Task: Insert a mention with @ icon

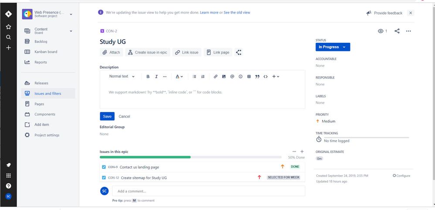Action: pos(232,77)
